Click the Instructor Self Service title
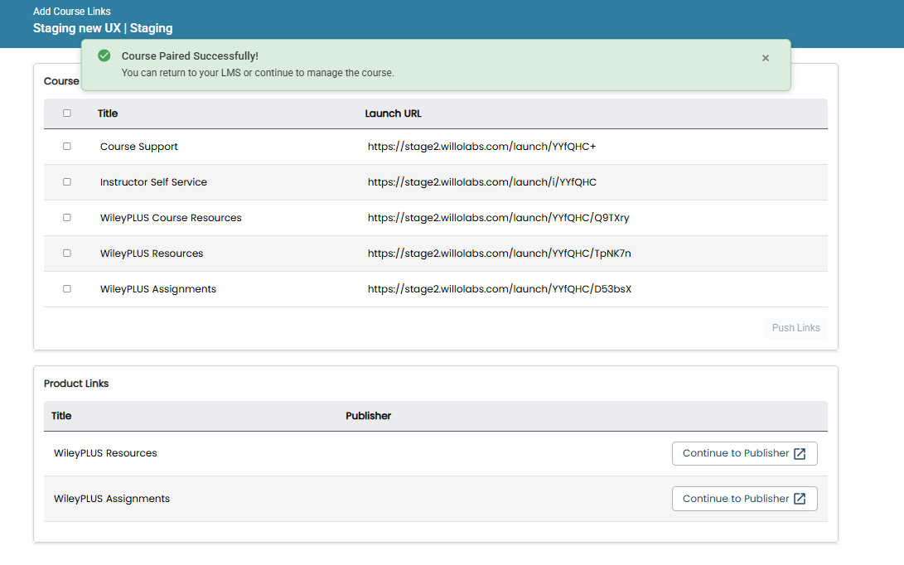The image size is (904, 565). point(153,182)
